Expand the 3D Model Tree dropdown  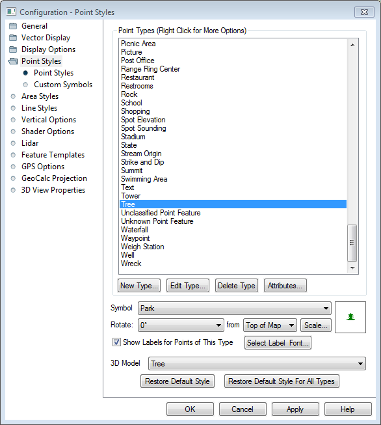click(x=257, y=364)
